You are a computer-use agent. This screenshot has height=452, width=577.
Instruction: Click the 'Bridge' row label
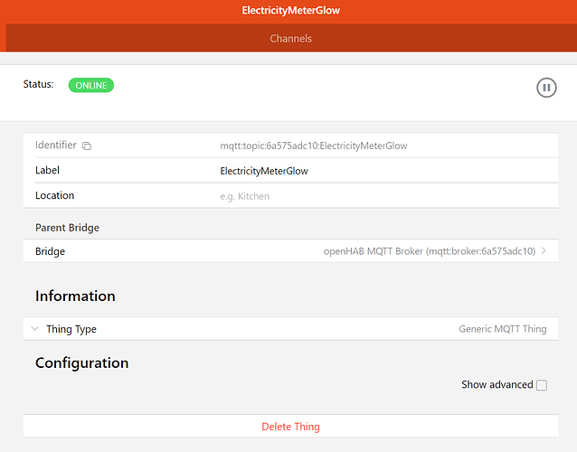[x=50, y=251]
